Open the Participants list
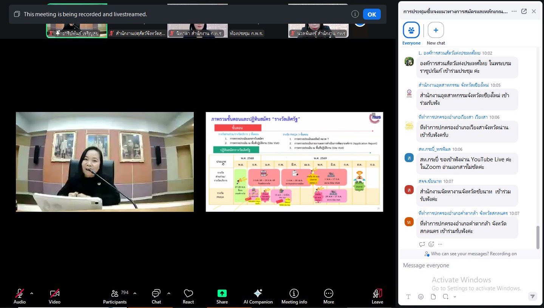 click(115, 296)
